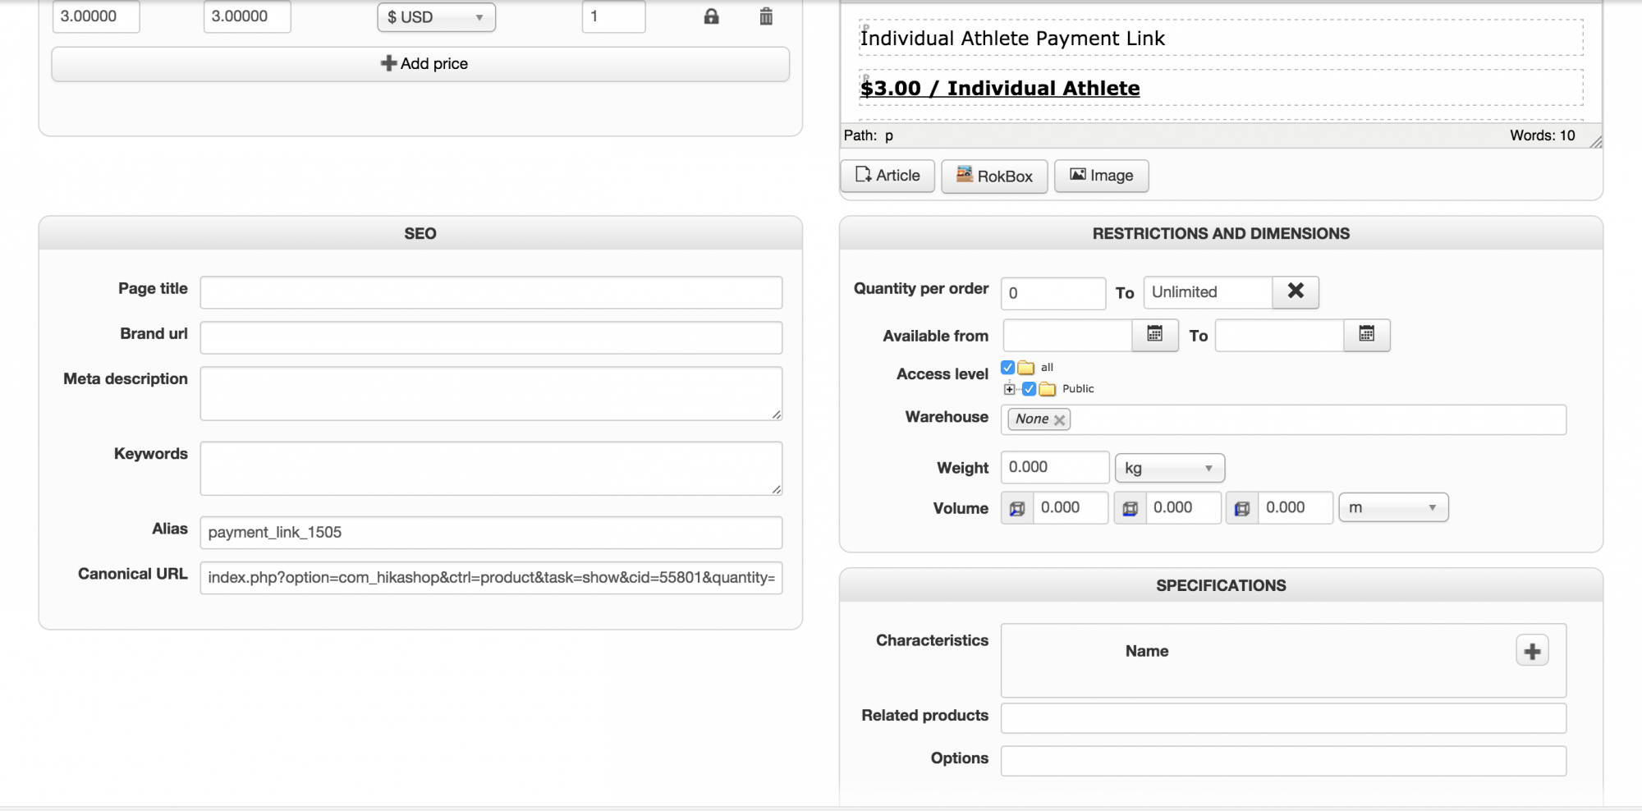Click the price lock icon
The image size is (1642, 811).
click(x=711, y=16)
